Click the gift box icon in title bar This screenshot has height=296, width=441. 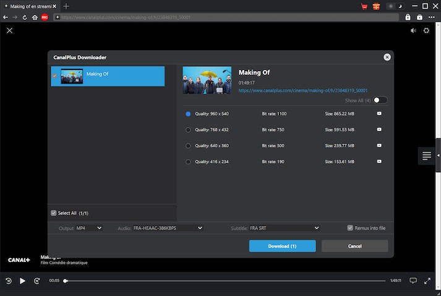point(376,6)
